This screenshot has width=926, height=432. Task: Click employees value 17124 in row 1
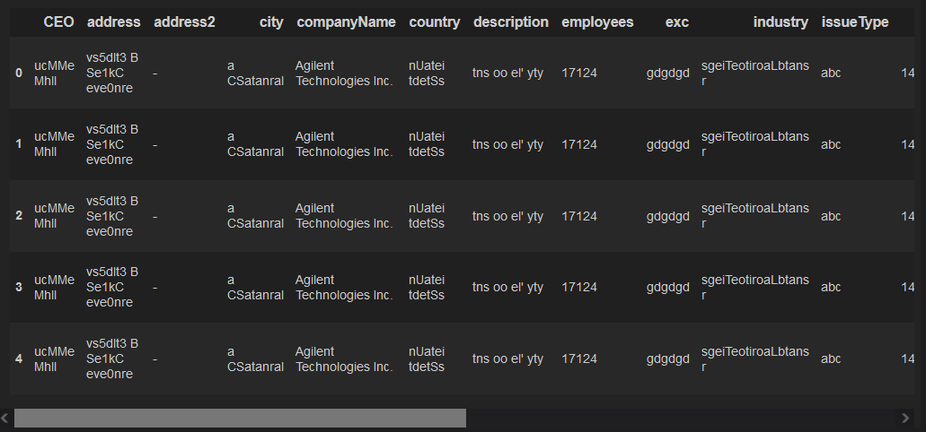point(579,144)
